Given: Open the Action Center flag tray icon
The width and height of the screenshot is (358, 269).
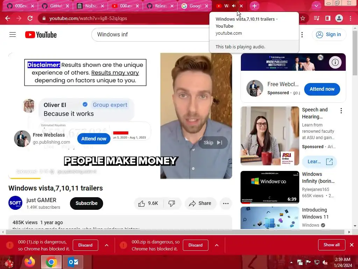Looking at the screenshot, I should point(308,262).
